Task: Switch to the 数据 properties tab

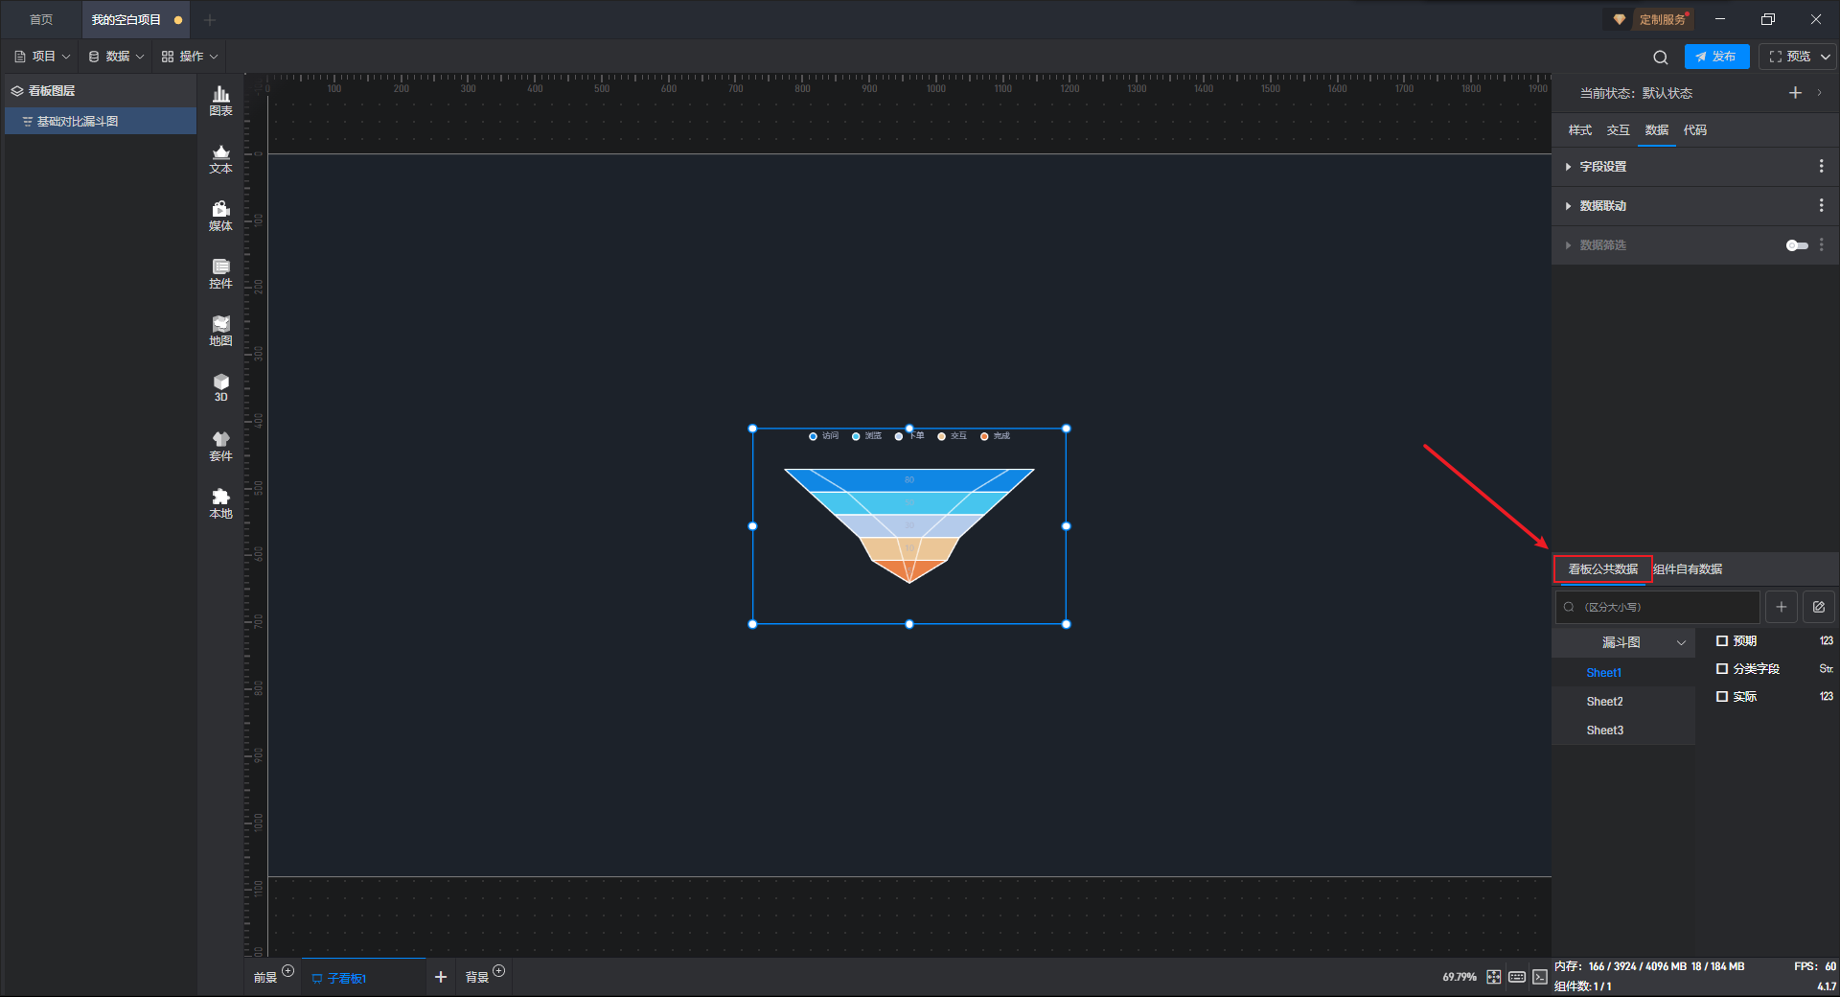Action: [x=1656, y=130]
